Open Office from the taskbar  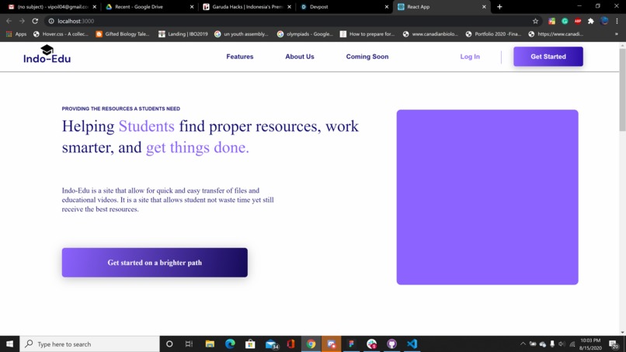pos(290,344)
